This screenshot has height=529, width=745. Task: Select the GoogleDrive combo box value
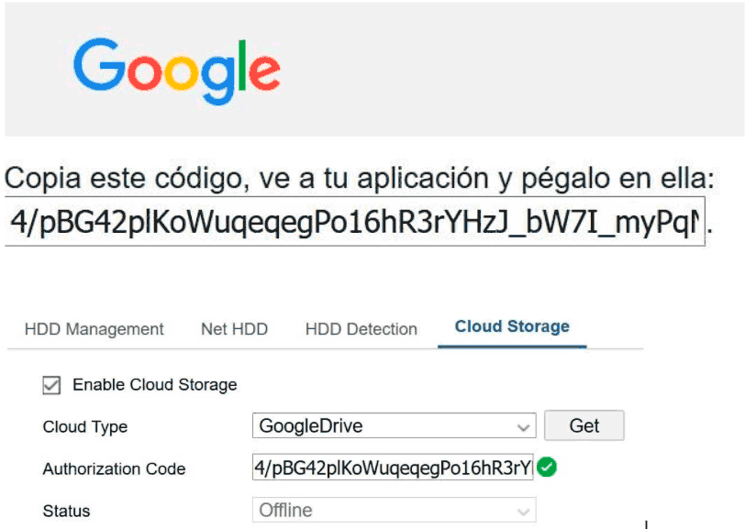(384, 426)
